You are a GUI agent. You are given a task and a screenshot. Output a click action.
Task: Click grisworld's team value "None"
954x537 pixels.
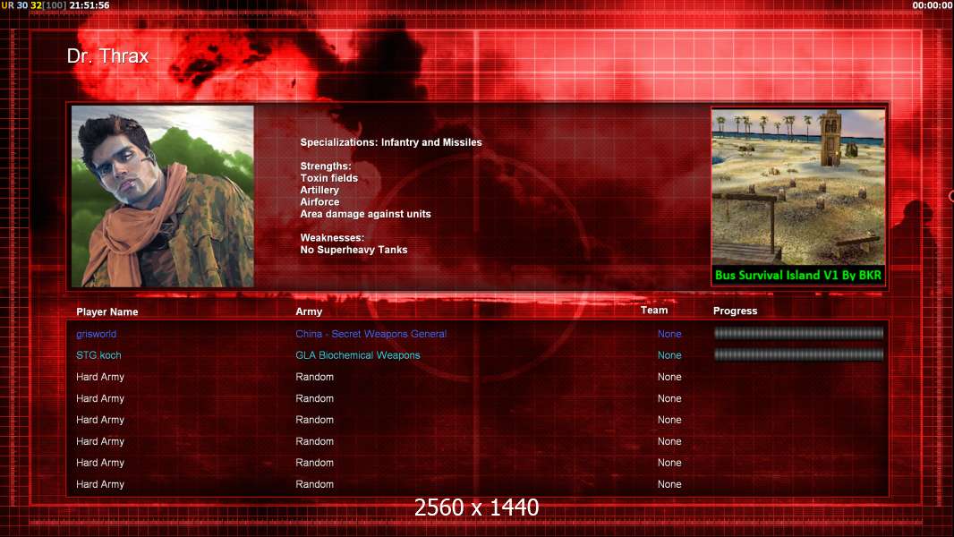tap(669, 334)
